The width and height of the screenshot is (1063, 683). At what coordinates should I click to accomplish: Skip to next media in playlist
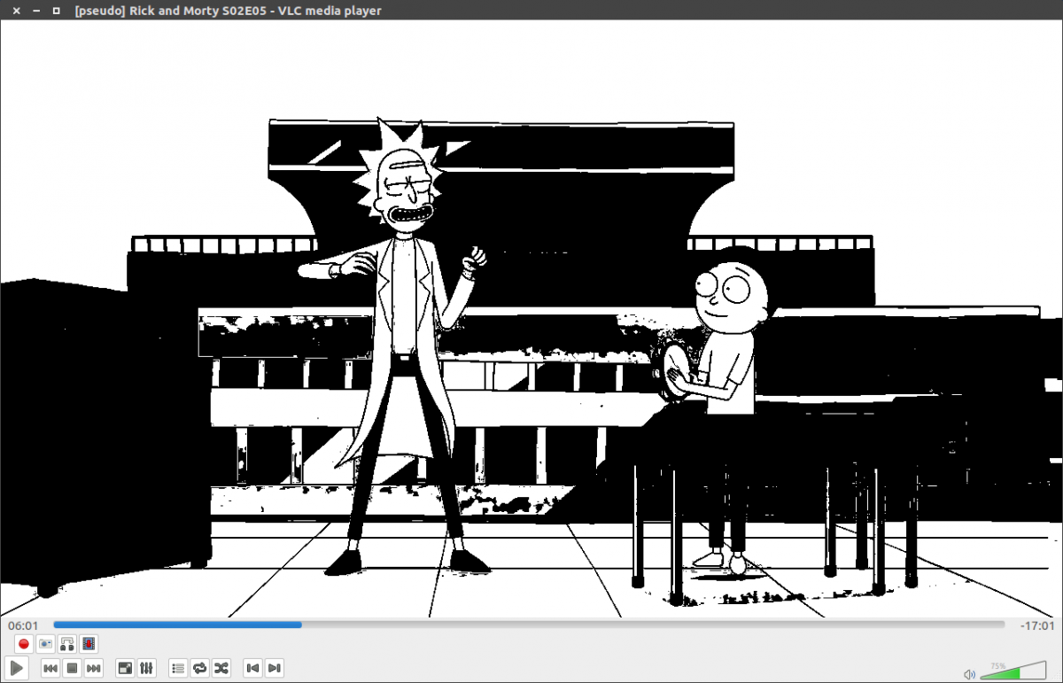coord(94,668)
